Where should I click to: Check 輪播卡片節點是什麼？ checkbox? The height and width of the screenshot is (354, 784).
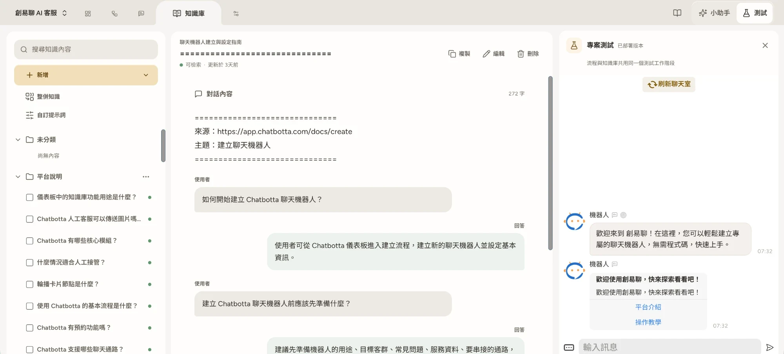tap(29, 284)
